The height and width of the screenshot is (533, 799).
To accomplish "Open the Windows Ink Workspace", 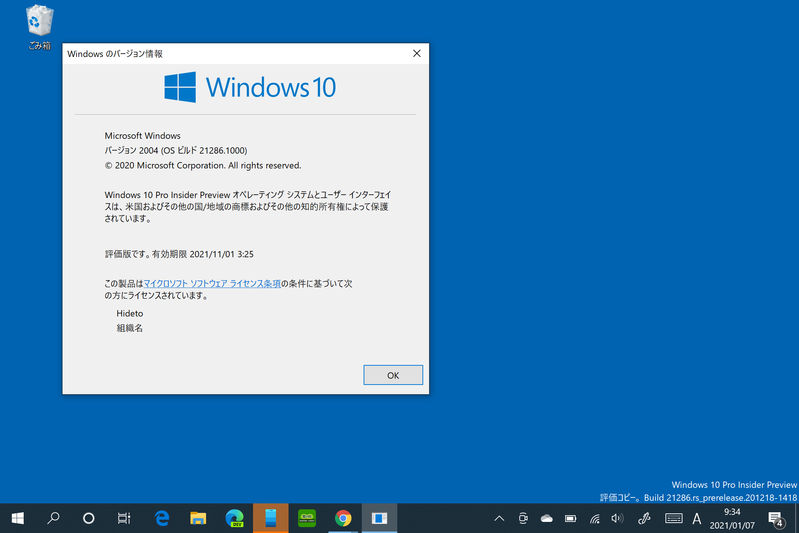I will click(x=644, y=518).
